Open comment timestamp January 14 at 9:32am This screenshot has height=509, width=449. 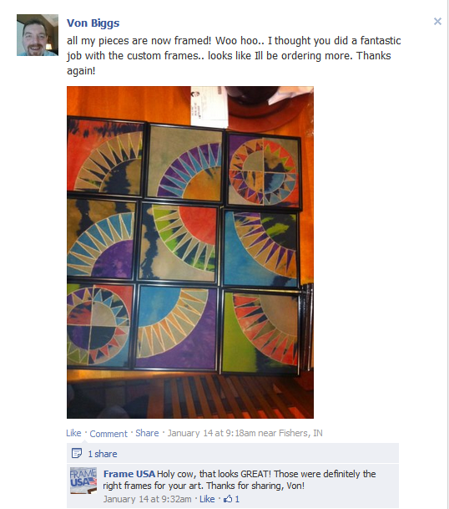click(147, 499)
